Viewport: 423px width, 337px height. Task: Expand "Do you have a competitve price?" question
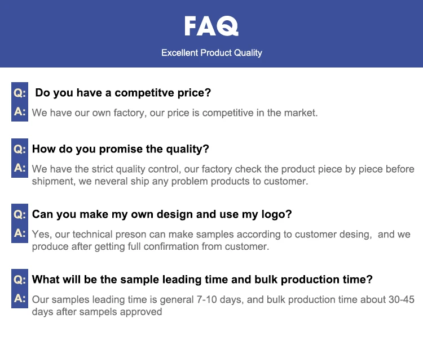point(123,93)
